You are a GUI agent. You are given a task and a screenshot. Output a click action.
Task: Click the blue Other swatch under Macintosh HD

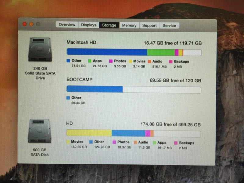point(68,61)
